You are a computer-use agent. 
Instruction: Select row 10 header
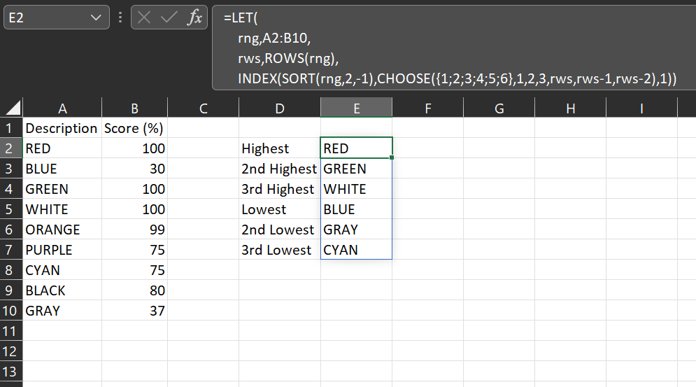coord(11,311)
